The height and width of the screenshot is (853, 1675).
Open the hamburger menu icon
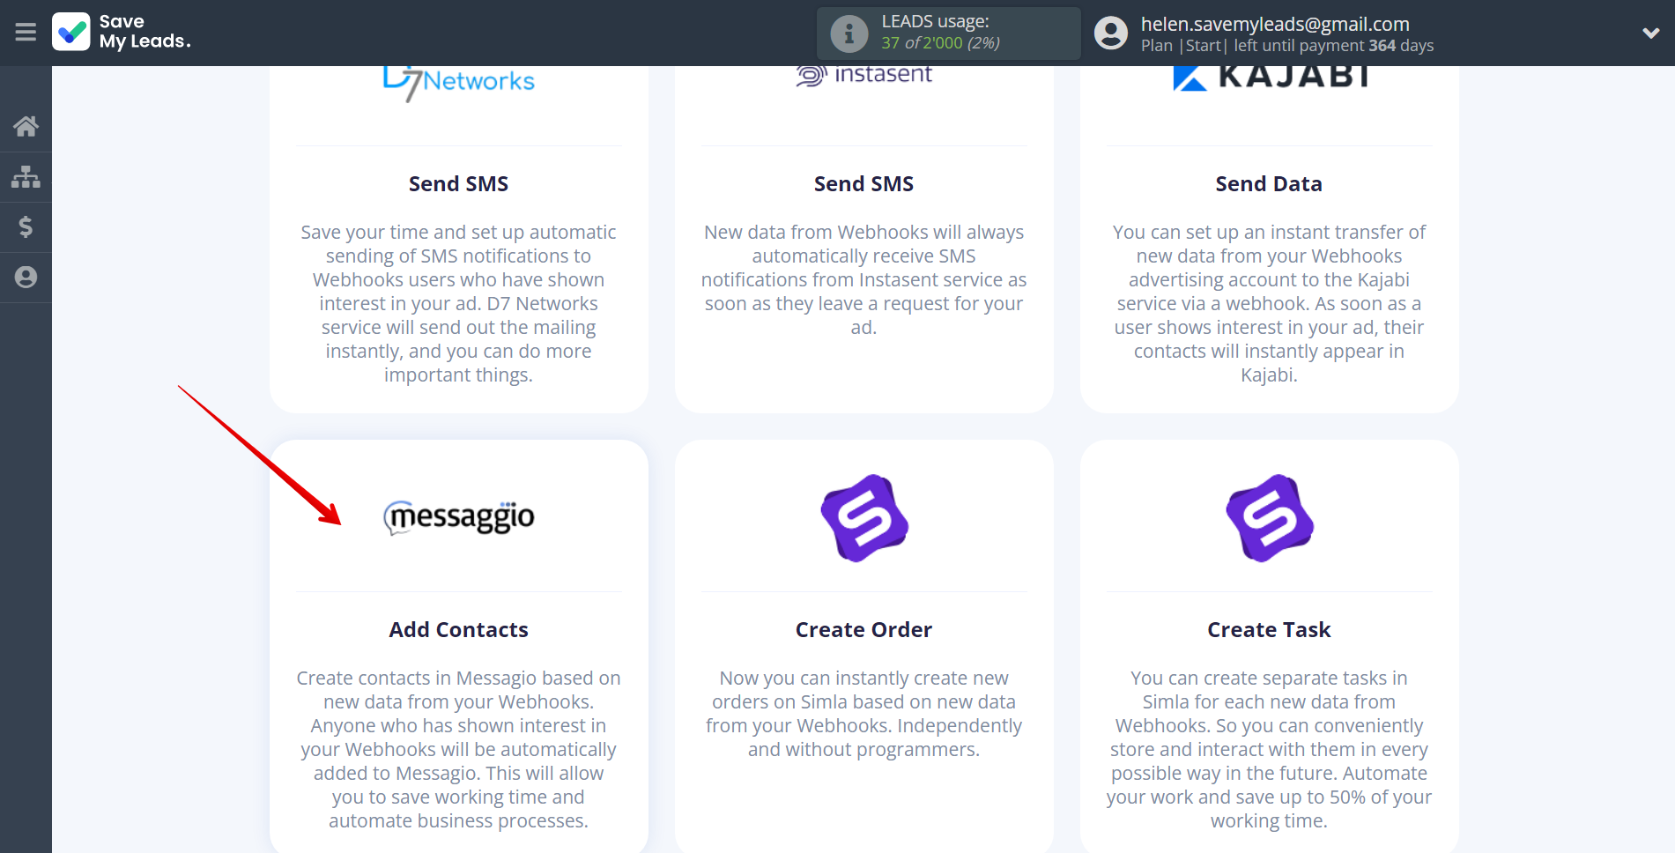pyautogui.click(x=26, y=33)
